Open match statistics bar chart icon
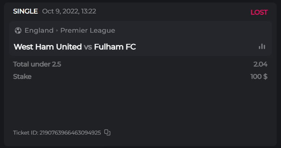The image size is (281, 148). (x=262, y=46)
